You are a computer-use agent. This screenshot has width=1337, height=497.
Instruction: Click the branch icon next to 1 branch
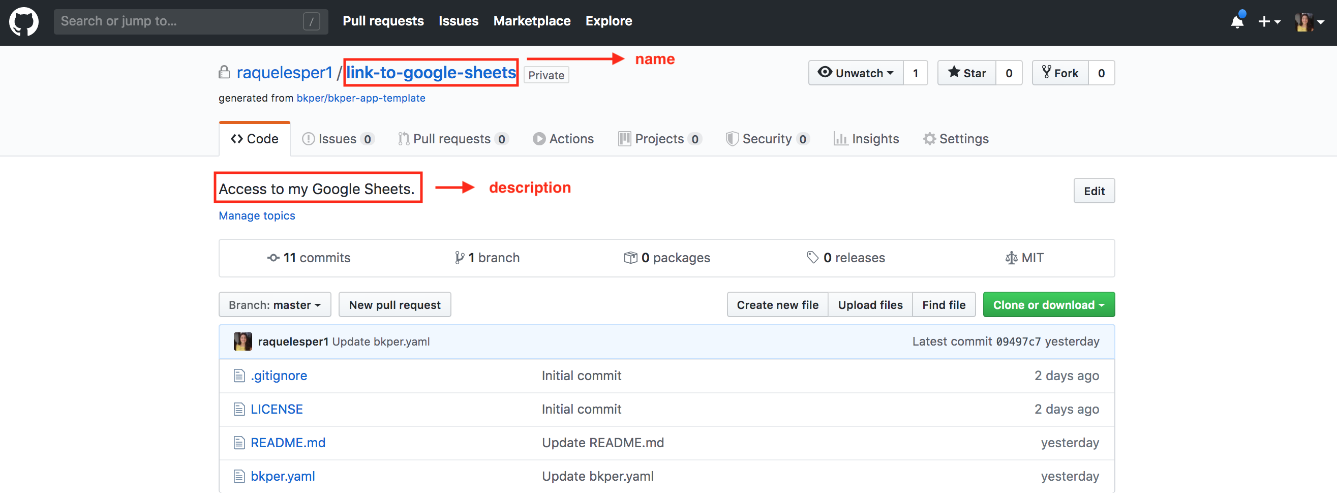pyautogui.click(x=460, y=258)
